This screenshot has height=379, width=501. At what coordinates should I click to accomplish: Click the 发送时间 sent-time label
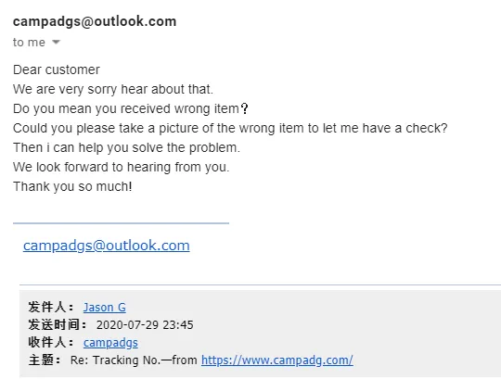pyautogui.click(x=58, y=325)
